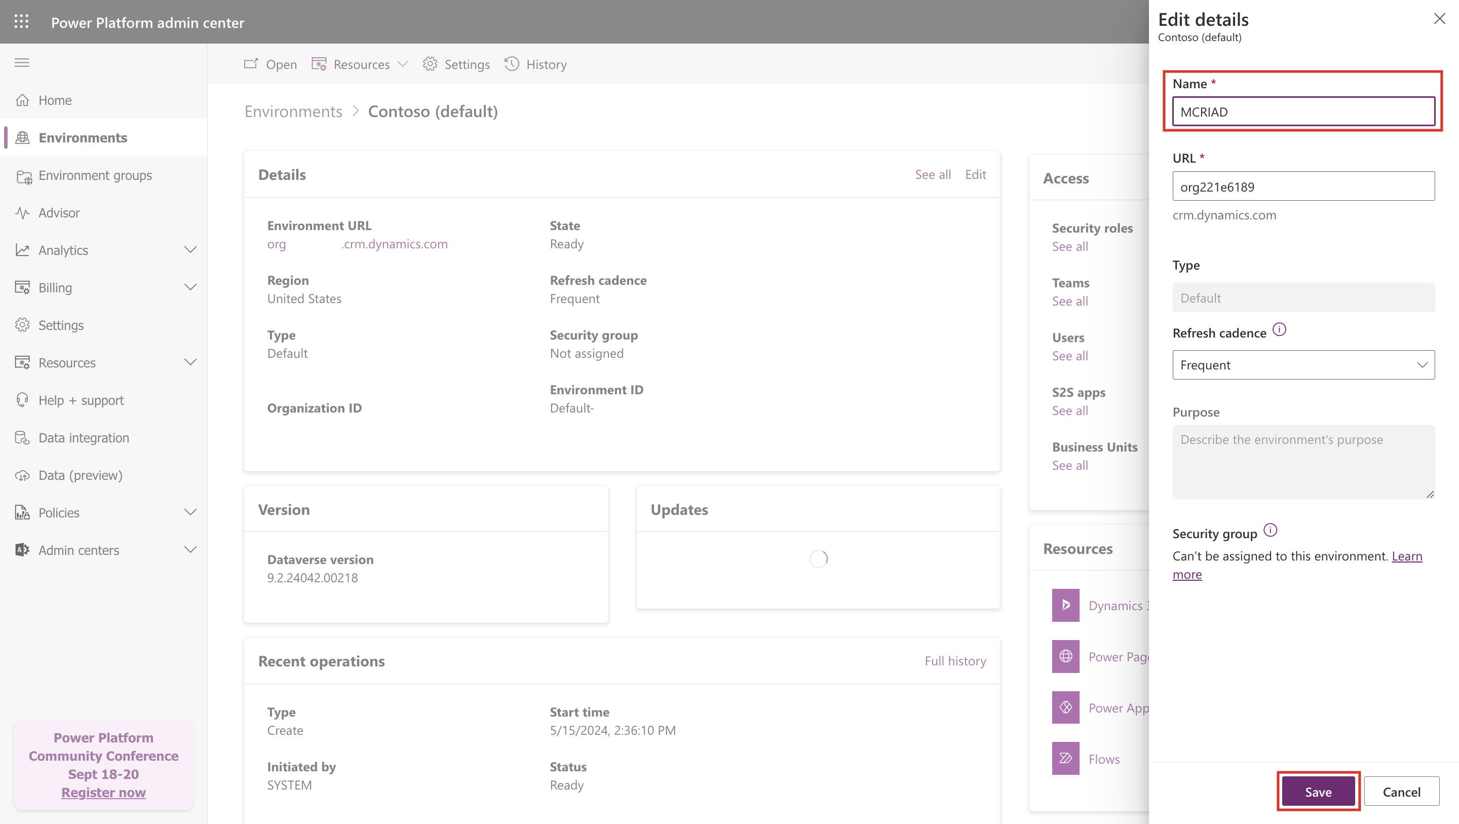Go to Environment groups in sidebar
The height and width of the screenshot is (824, 1459).
(x=95, y=175)
